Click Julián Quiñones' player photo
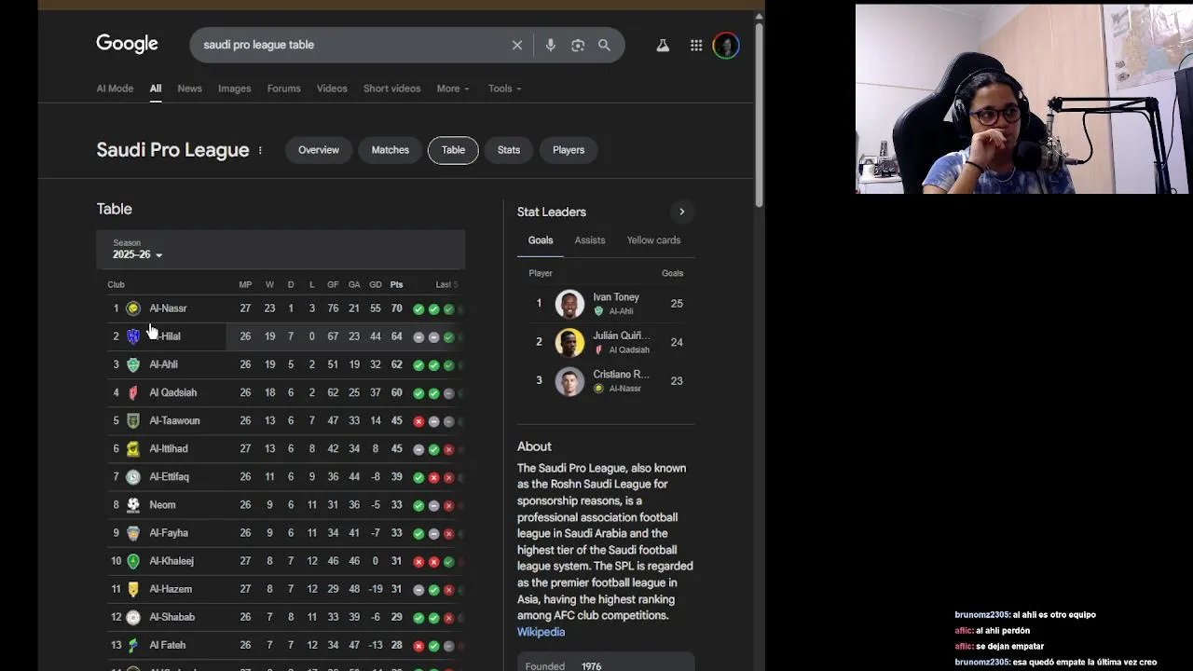The height and width of the screenshot is (671, 1193). coord(569,342)
